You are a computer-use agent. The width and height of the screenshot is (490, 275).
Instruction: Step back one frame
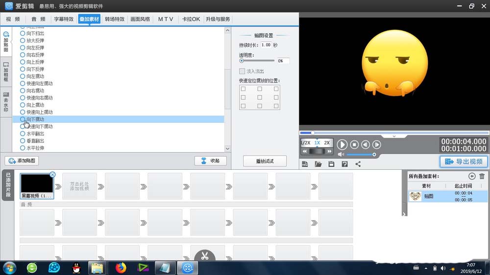tap(366, 144)
